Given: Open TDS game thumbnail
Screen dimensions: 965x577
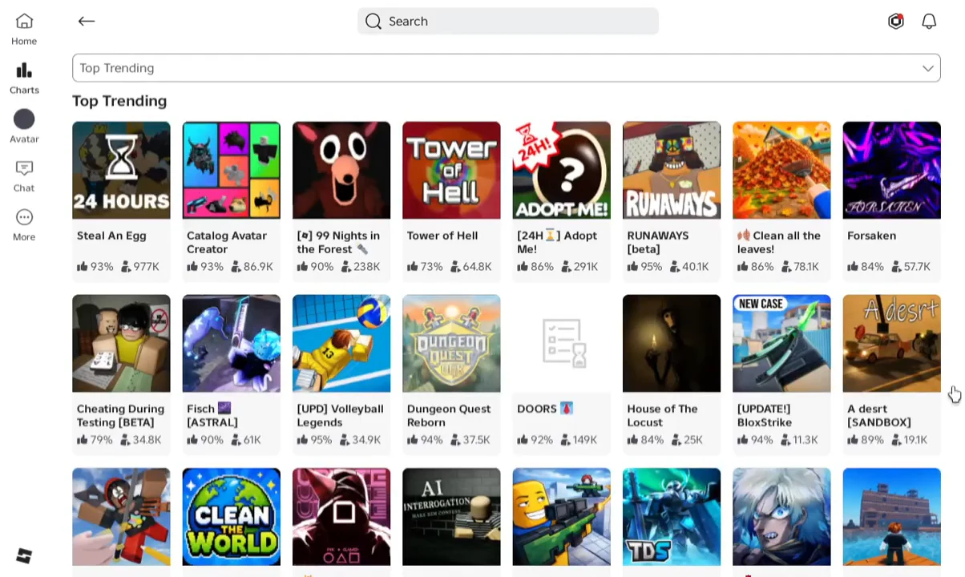Looking at the screenshot, I should point(672,517).
